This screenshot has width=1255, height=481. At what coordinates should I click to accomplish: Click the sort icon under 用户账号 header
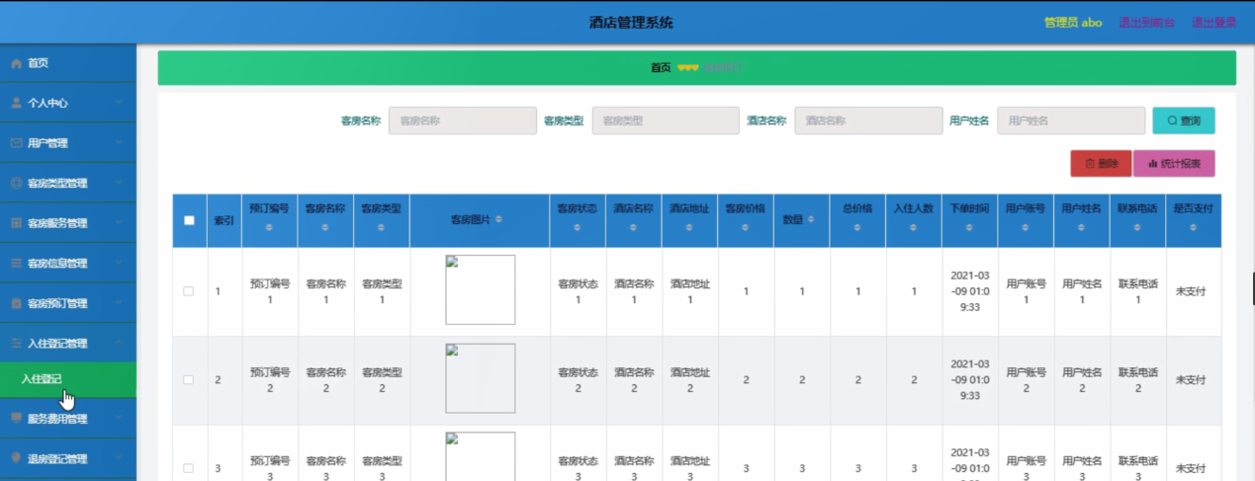click(1026, 228)
